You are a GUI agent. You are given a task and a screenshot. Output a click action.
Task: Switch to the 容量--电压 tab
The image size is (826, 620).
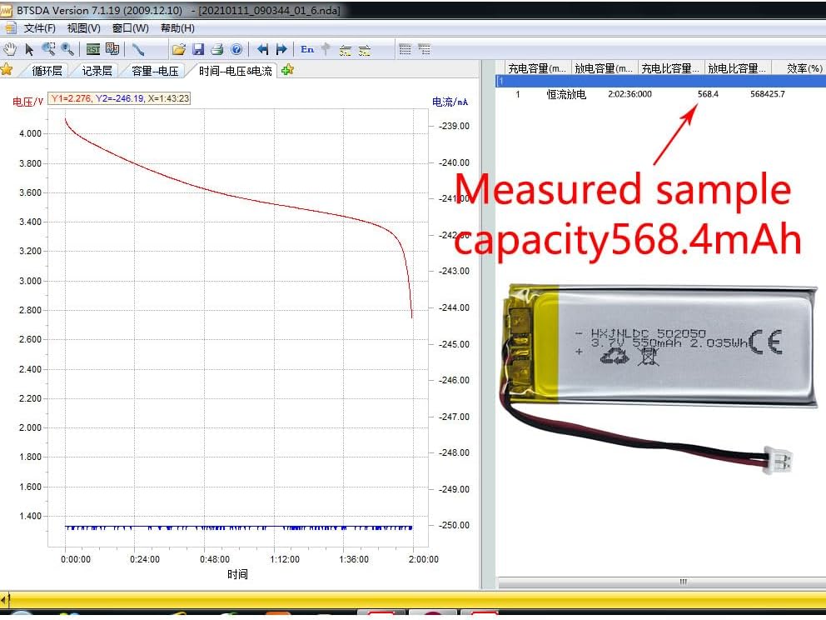point(155,71)
